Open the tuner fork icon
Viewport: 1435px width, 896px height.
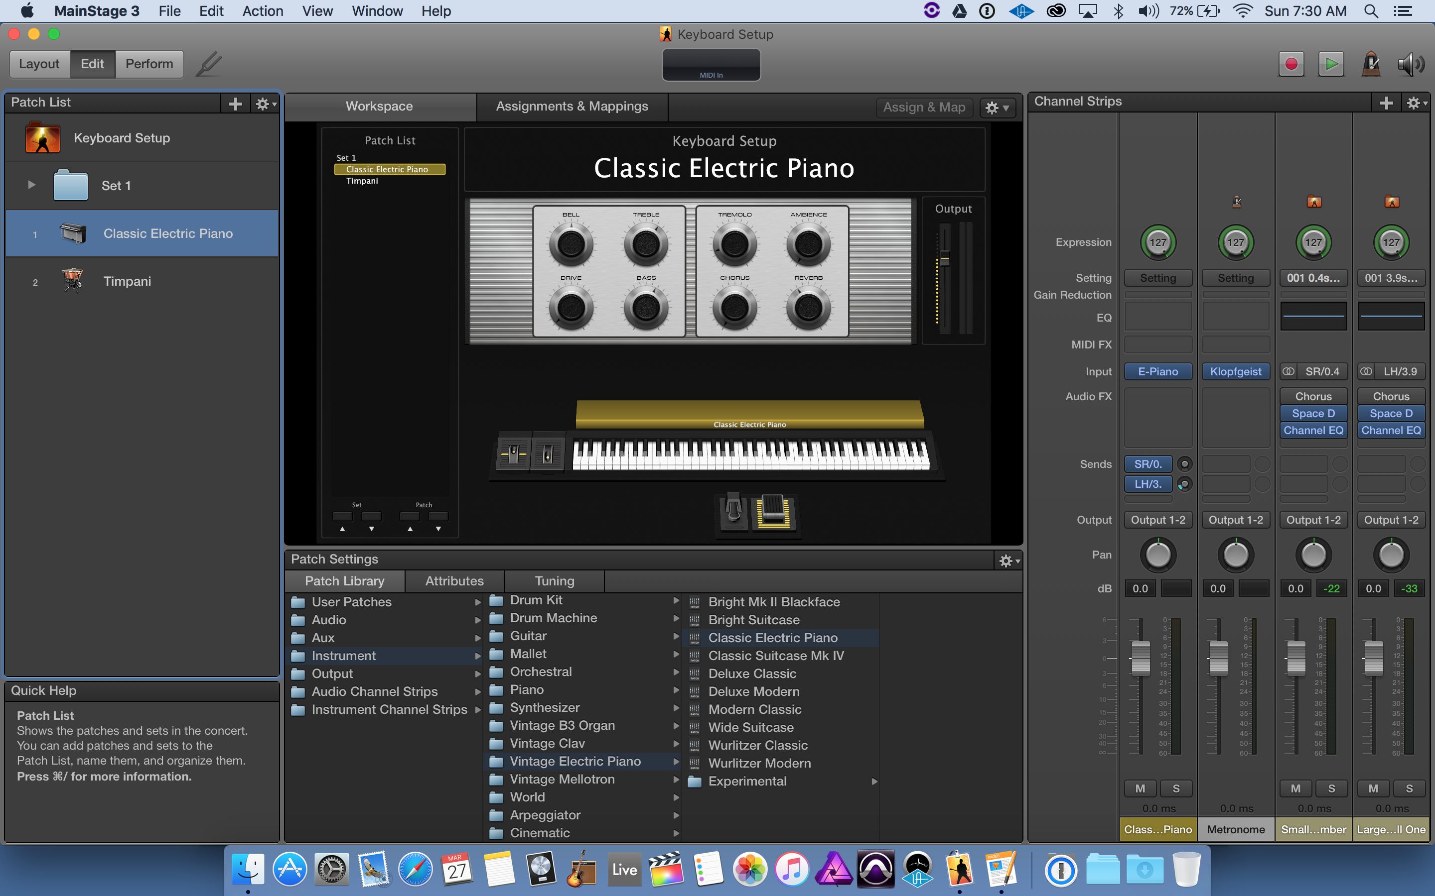(209, 64)
